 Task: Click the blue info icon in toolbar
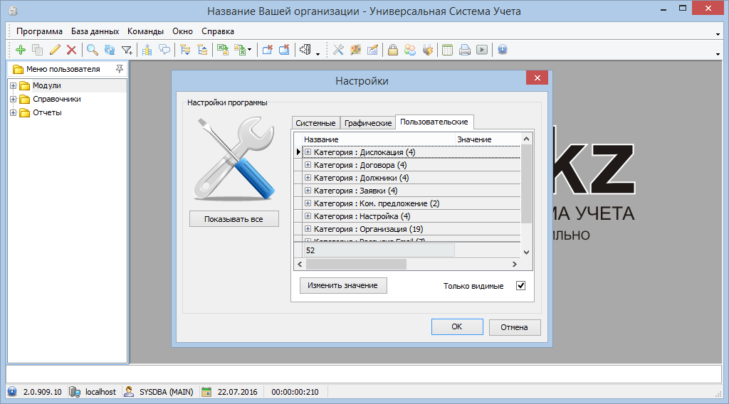coord(503,50)
